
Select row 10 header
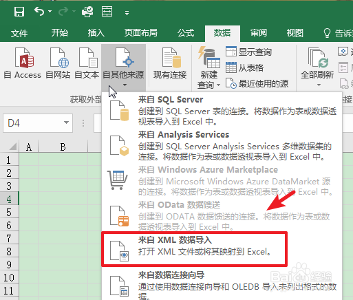click(9, 277)
